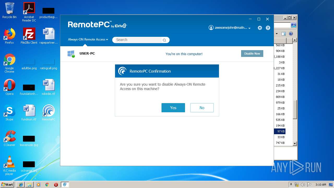Viewport: 334px width, 188px height.
Task: Click Action Center flag in tray
Action: point(309,185)
